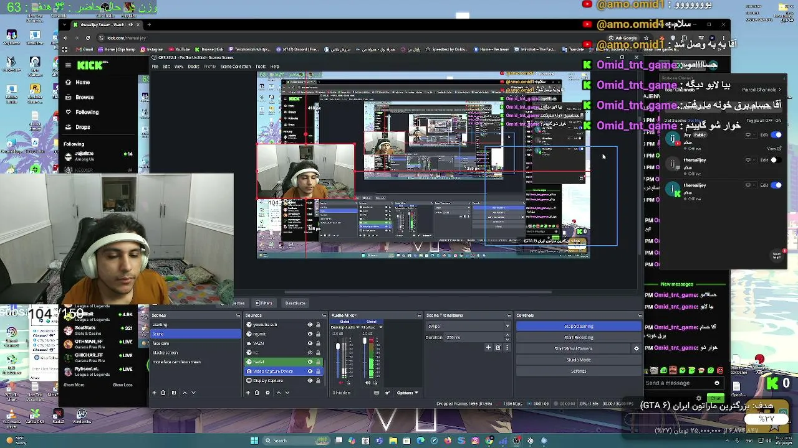The height and width of the screenshot is (448, 798).
Task: Add a scene transition with plus icon
Action: point(488,347)
